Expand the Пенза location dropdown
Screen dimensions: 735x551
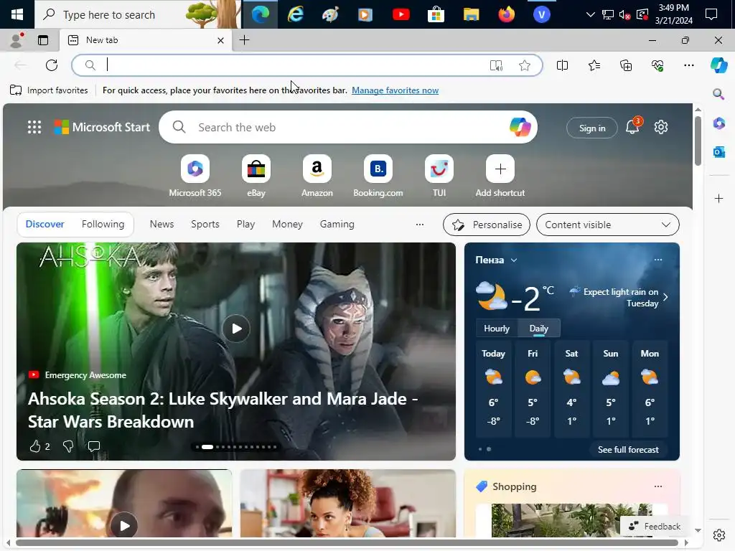(514, 260)
